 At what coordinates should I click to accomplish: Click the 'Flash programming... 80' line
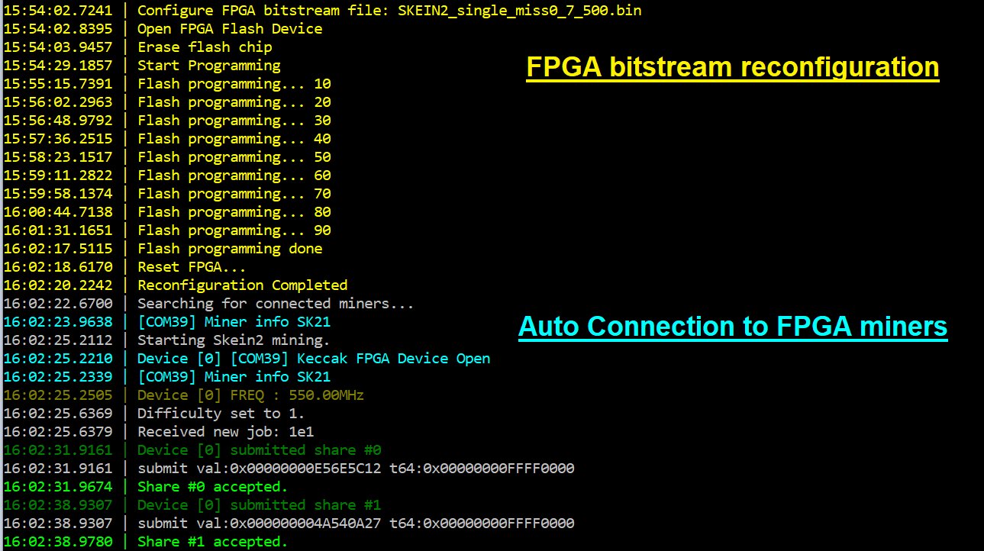click(x=167, y=212)
